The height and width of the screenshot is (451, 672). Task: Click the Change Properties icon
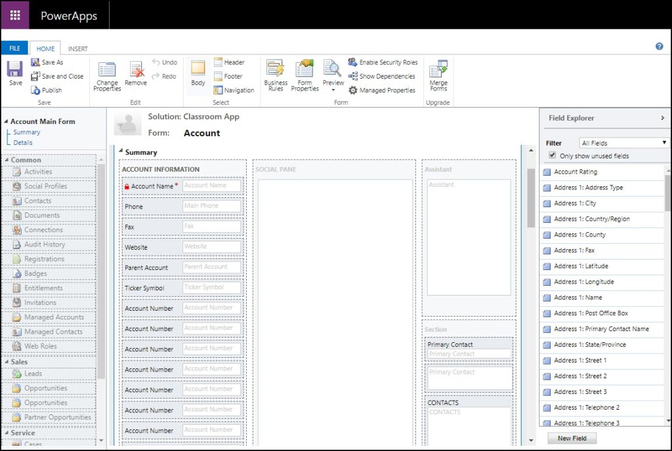point(107,69)
